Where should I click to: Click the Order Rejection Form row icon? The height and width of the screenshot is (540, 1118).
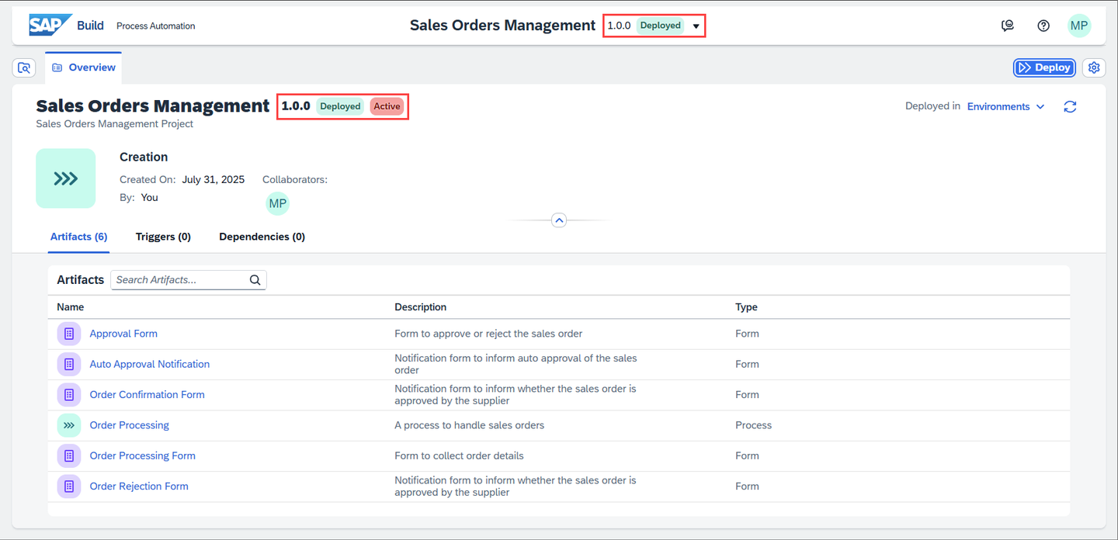click(x=69, y=486)
